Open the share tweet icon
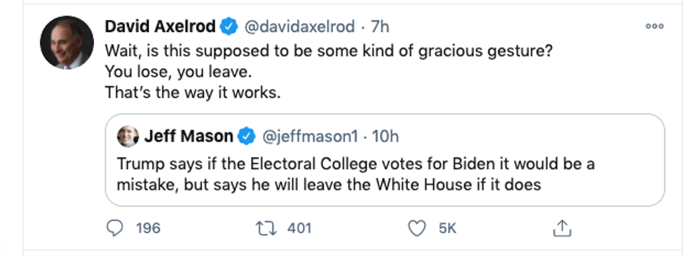Screen dimensions: 699x256 point(562,228)
